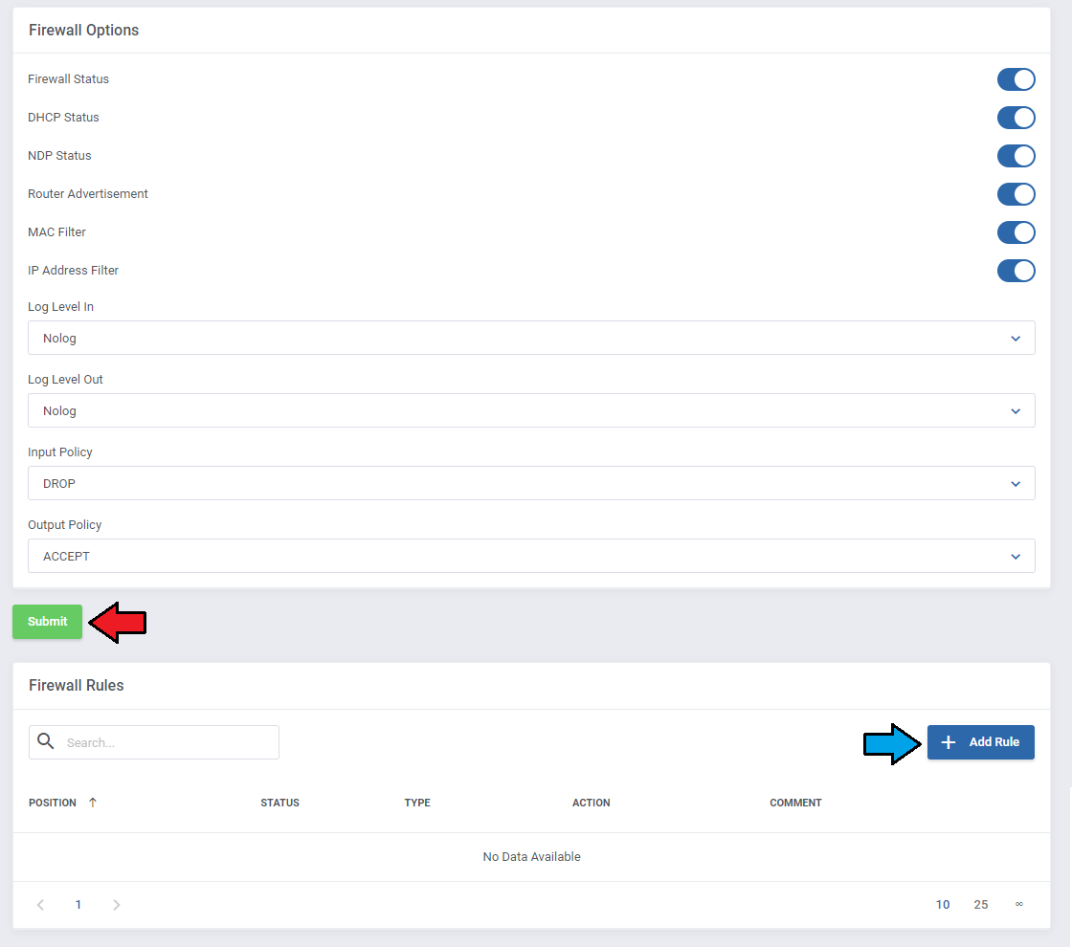
Task: Click the ascending sort arrow beside POSITION
Action: 93,803
